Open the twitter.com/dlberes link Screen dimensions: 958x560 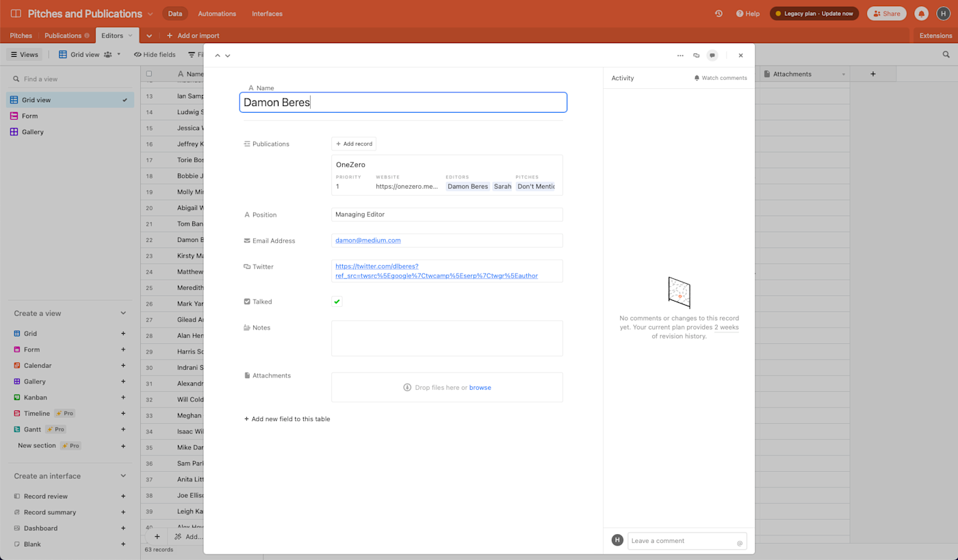pos(437,271)
